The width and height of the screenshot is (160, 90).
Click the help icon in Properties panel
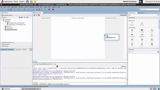tap(158, 52)
